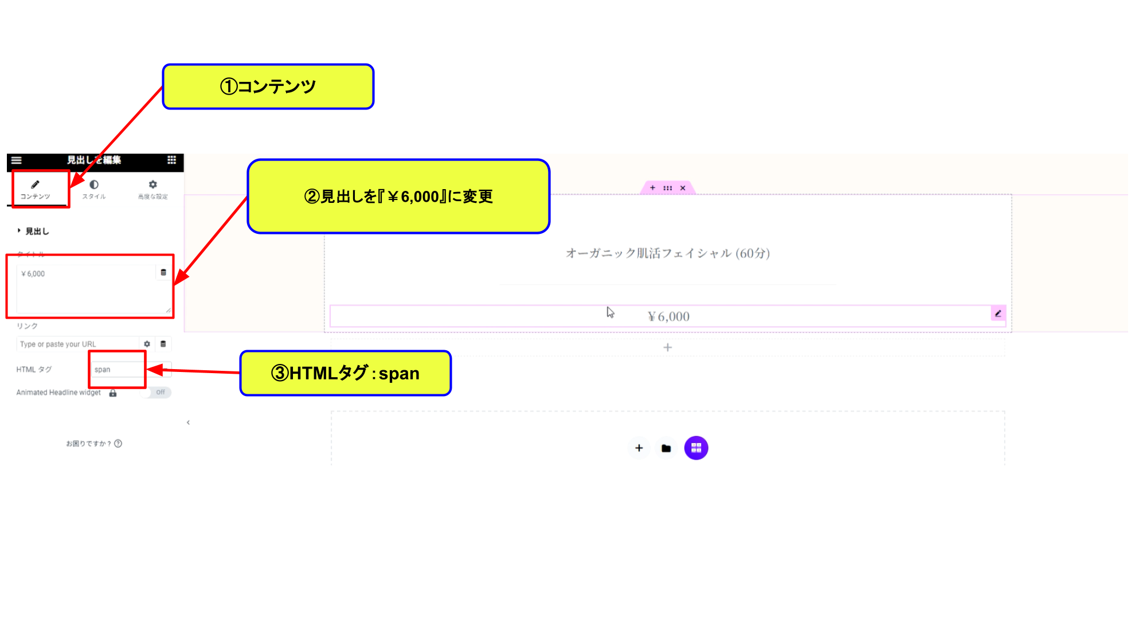
Task: Switch to the スタイル tab
Action: click(x=94, y=190)
